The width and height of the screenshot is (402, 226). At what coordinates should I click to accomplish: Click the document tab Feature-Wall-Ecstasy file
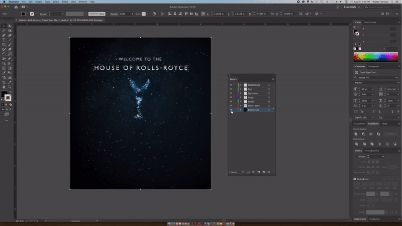click(60, 20)
